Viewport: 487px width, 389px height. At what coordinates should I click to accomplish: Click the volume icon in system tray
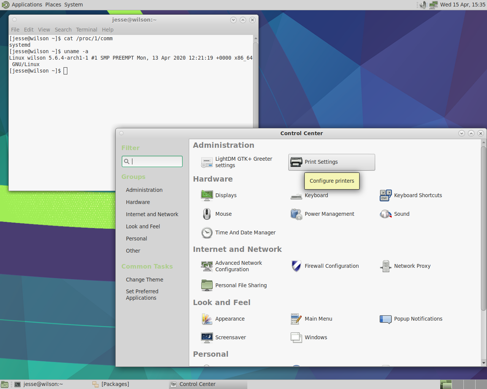422,5
